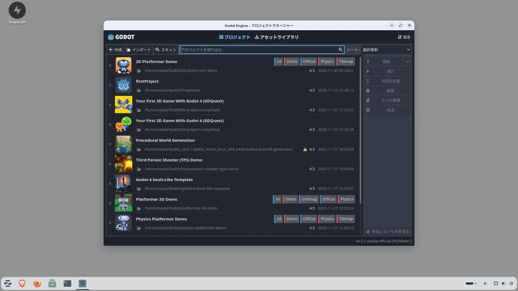The image size is (518, 291).
Task: Click the 除去 remove button
Action: point(388,110)
